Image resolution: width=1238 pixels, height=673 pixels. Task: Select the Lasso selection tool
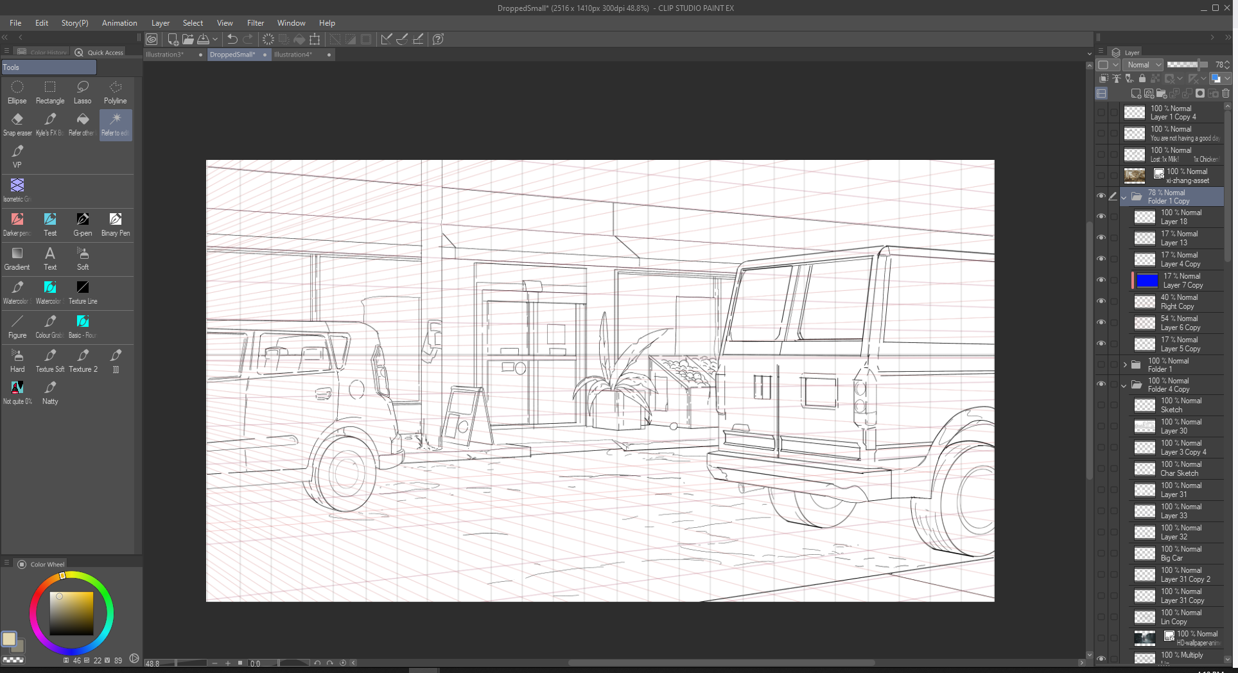(82, 92)
